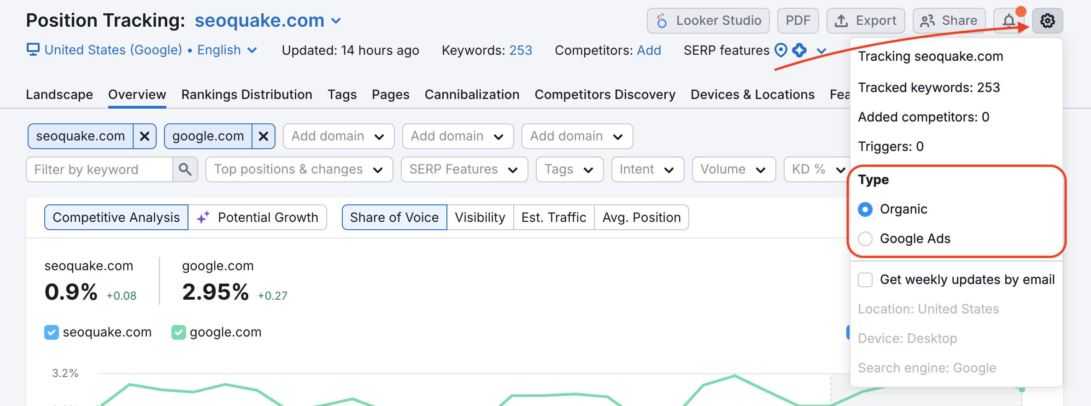1091x406 pixels.
Task: Click the Filter by keyword input field
Action: [x=100, y=169]
